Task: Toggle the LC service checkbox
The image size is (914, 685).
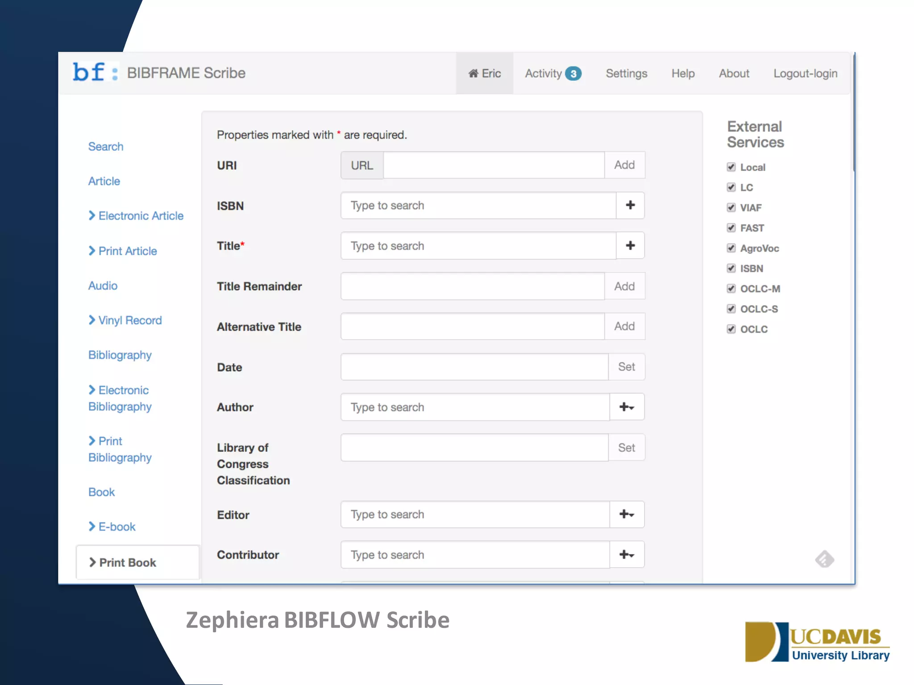Action: [731, 187]
